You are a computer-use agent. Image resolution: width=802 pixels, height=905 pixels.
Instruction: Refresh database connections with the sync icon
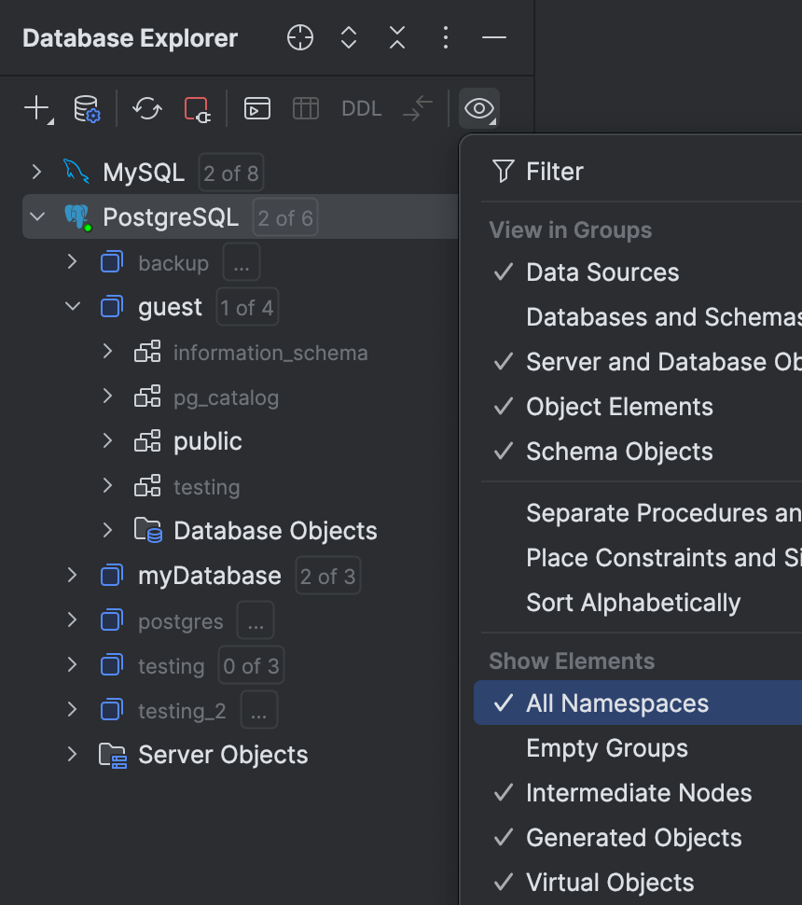tap(146, 107)
